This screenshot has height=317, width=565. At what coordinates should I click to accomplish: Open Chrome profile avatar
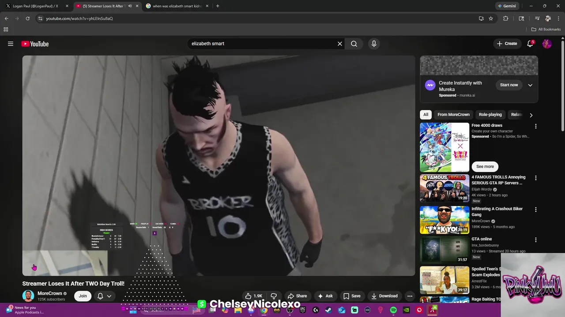548,18
